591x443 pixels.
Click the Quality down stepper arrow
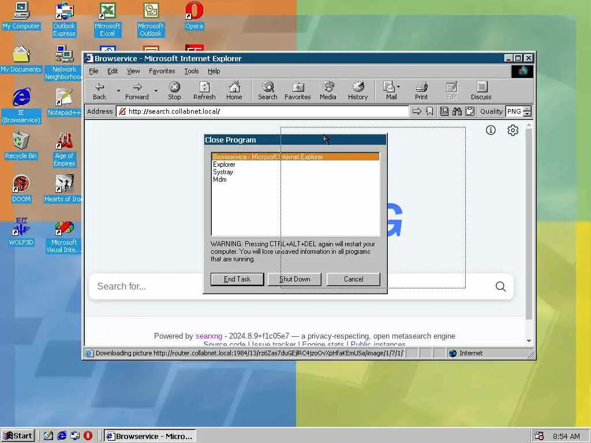(x=528, y=114)
